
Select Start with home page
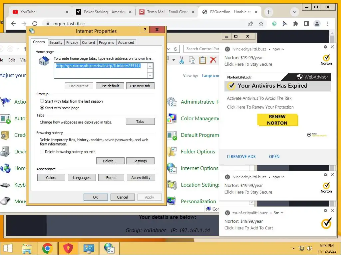tap(42, 108)
